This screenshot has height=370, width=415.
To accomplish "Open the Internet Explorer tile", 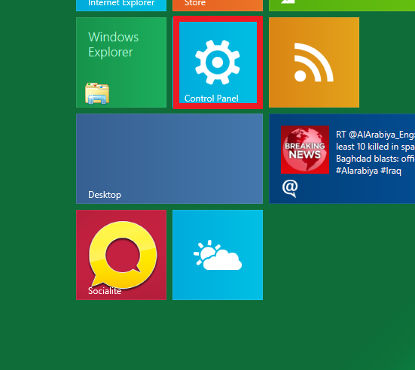I will [121, 5].
